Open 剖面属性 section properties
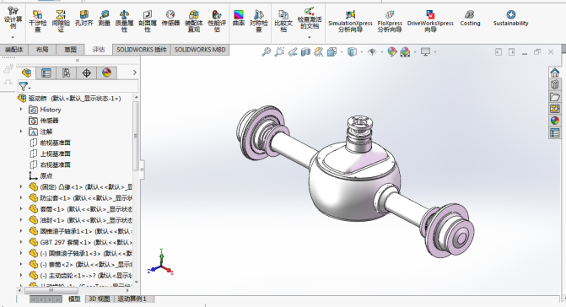Viewport: 566px width, 307px height. tap(148, 21)
